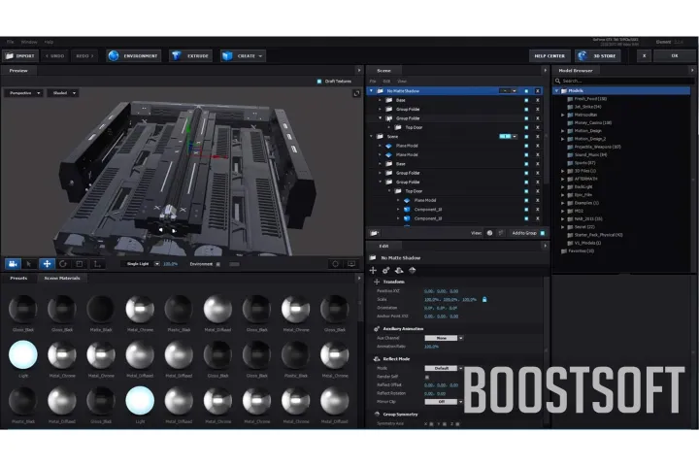The width and height of the screenshot is (699, 466).
Task: Switch to the Presets tab
Action: [18, 278]
